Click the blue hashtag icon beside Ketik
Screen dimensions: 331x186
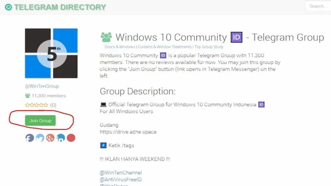[103, 145]
